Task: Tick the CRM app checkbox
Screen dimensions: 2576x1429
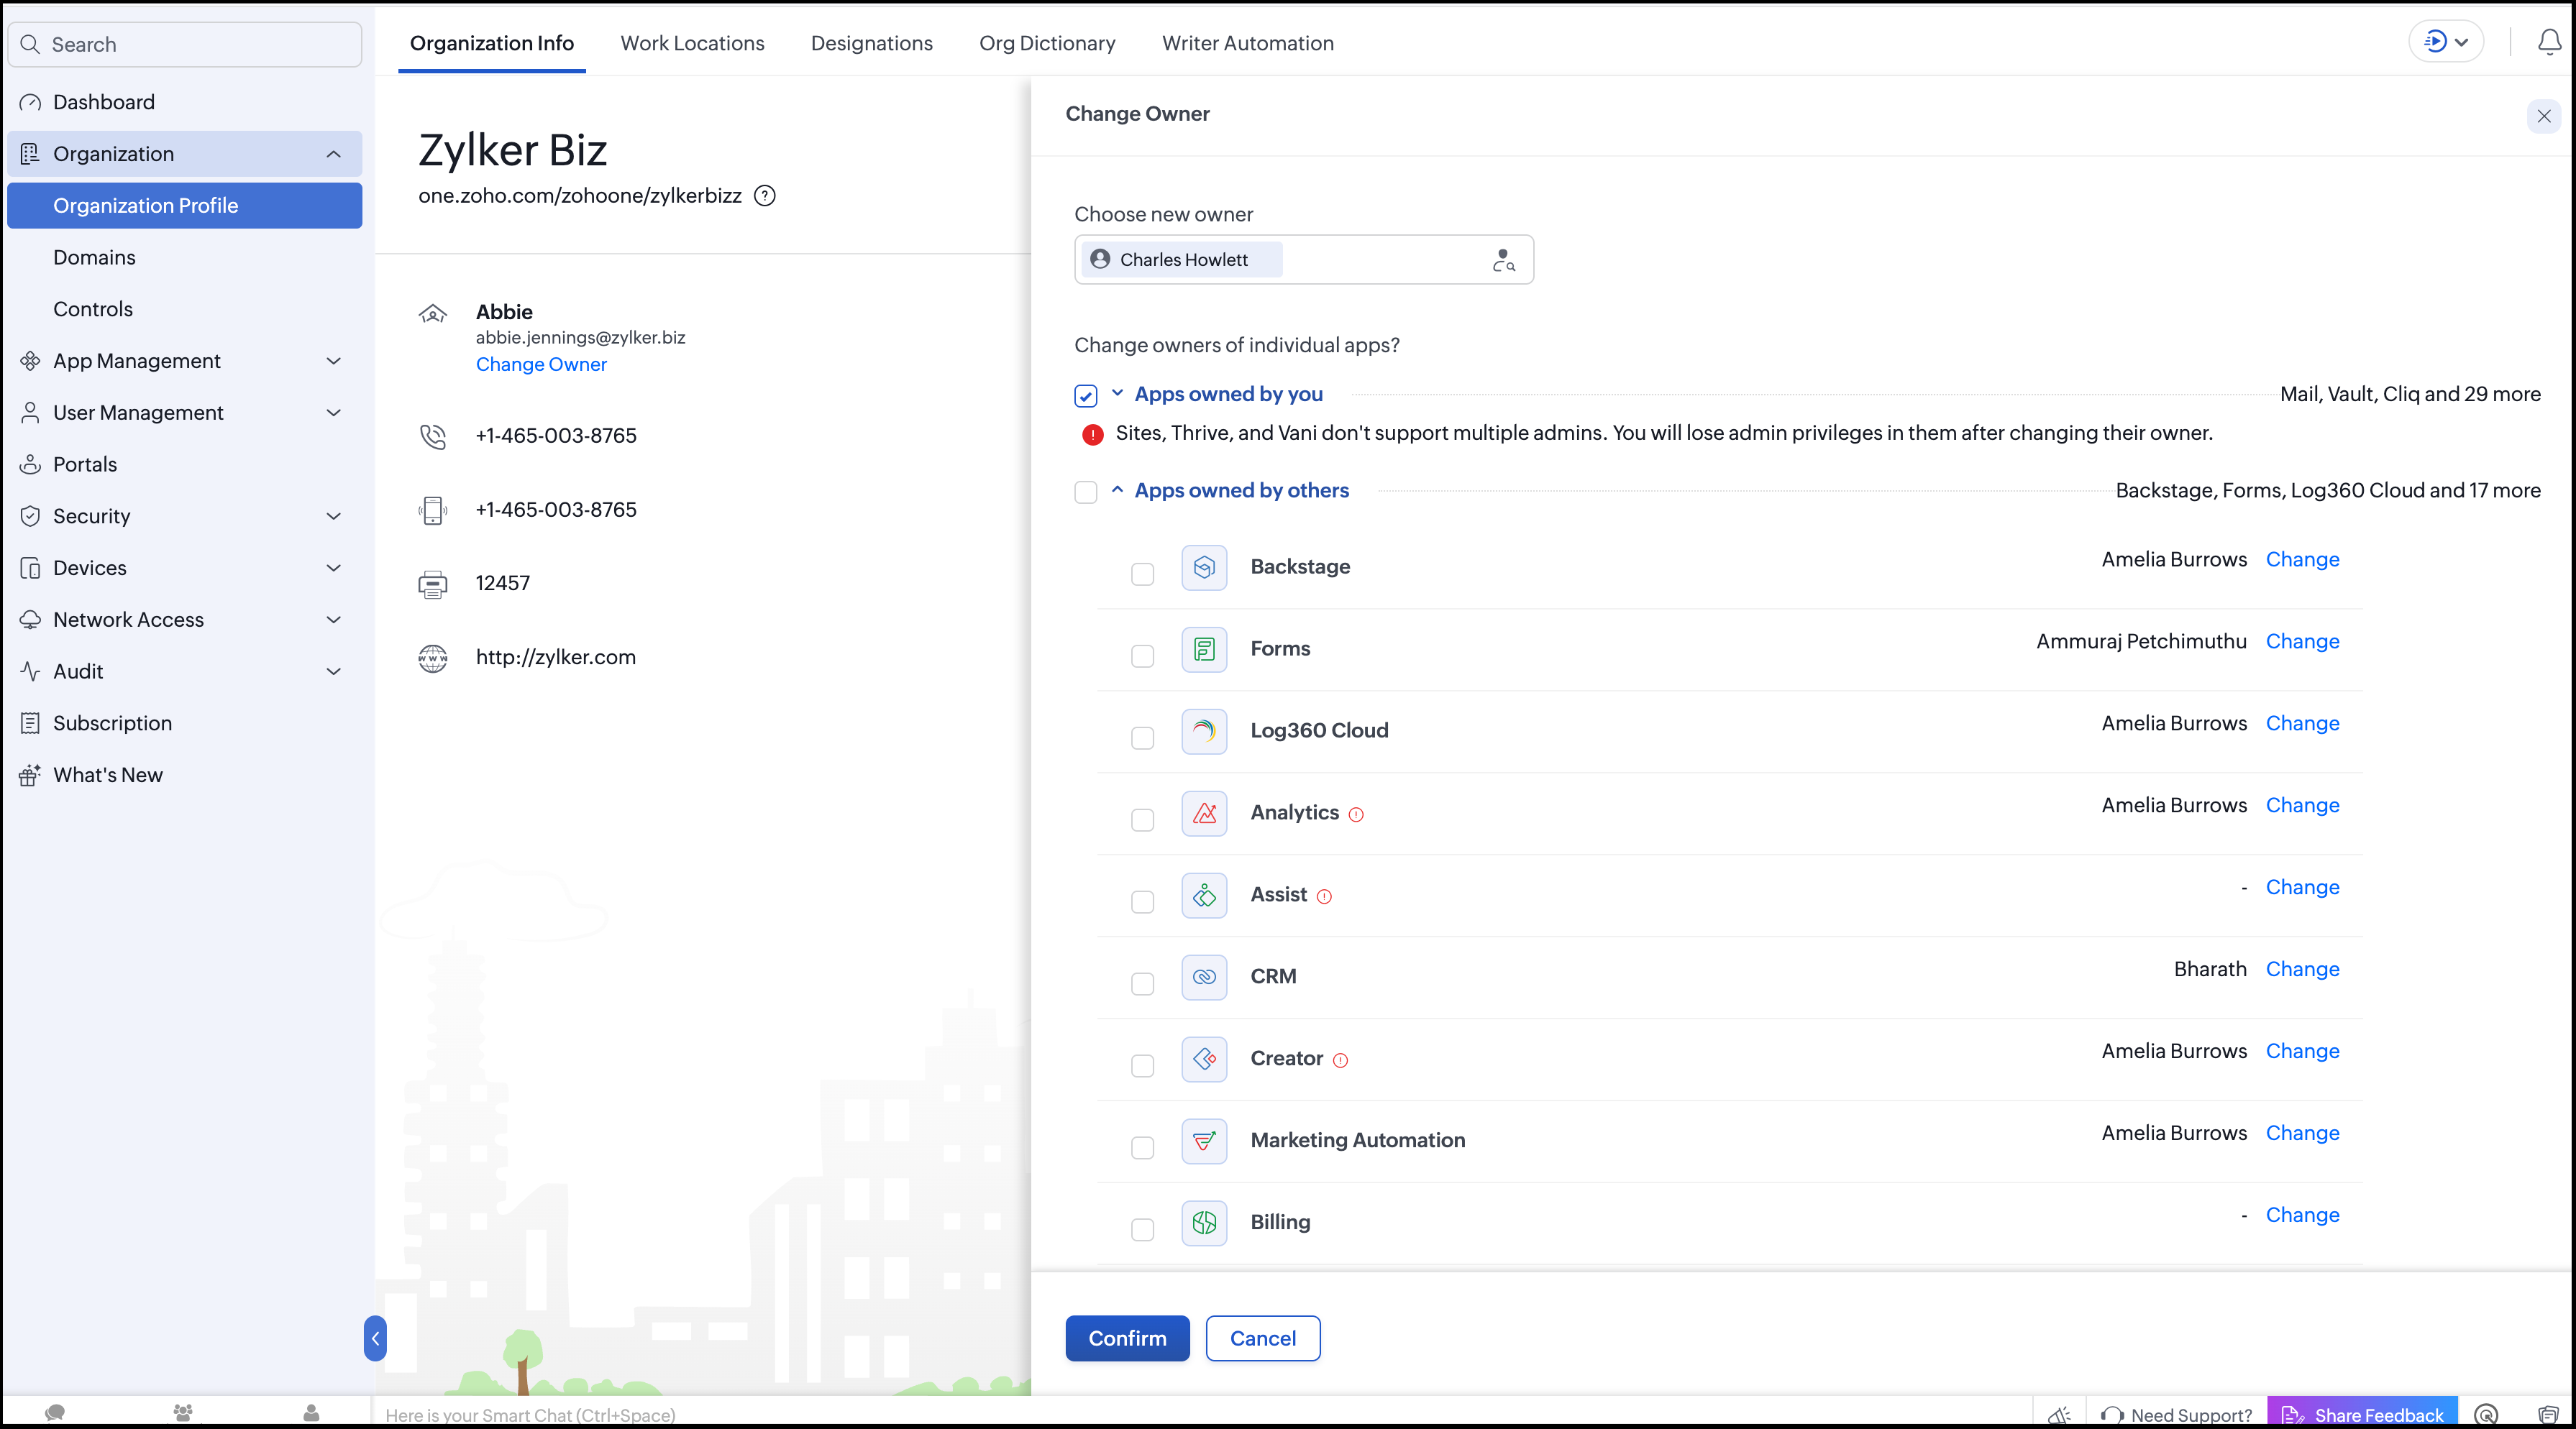Action: click(1142, 983)
